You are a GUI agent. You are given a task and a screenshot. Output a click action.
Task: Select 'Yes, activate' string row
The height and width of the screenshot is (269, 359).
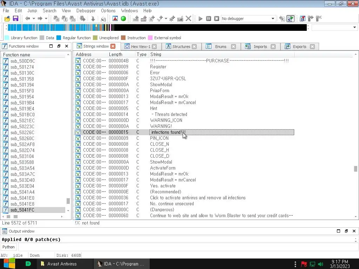point(184,186)
